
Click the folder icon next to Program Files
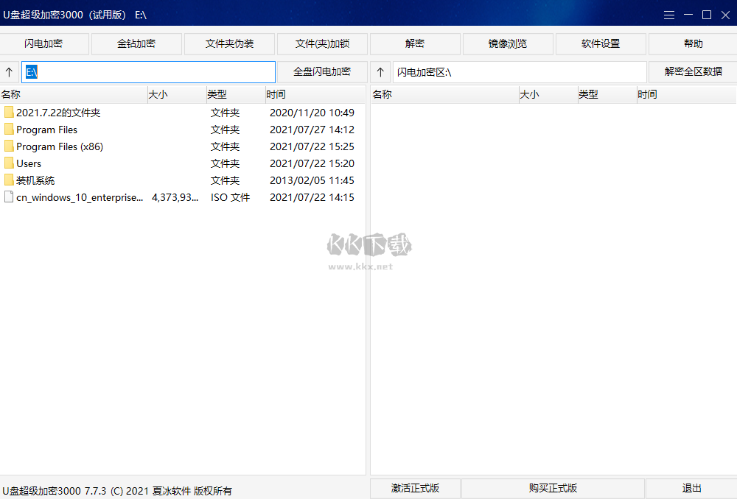9,129
